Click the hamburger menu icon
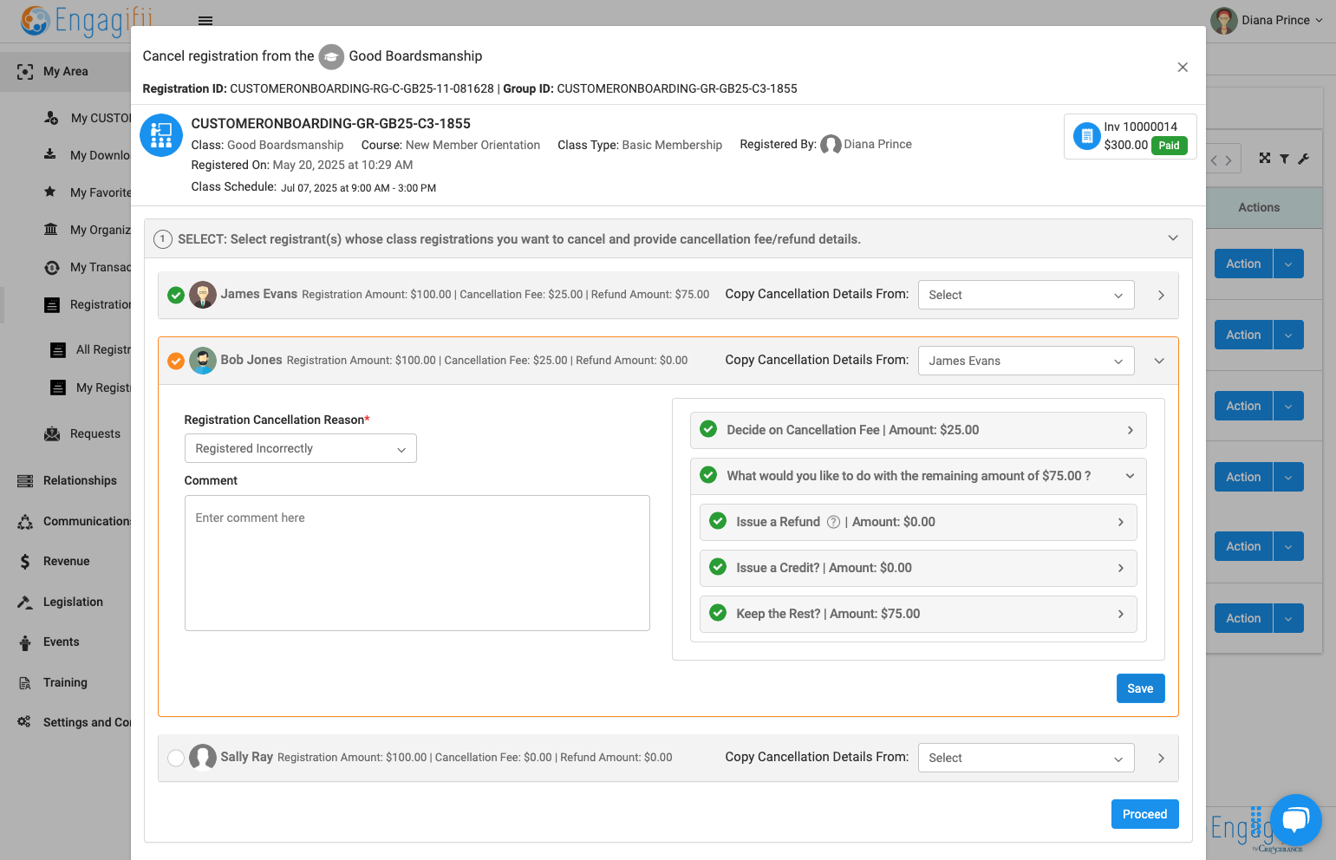1336x860 pixels. 205,20
